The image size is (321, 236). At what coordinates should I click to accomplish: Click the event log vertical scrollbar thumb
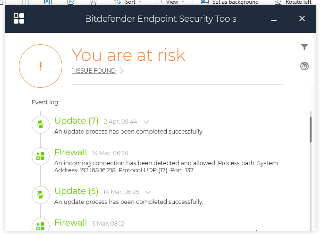click(x=310, y=127)
